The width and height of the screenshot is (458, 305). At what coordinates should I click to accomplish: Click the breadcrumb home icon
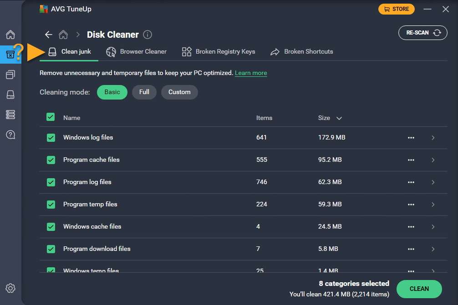click(64, 35)
